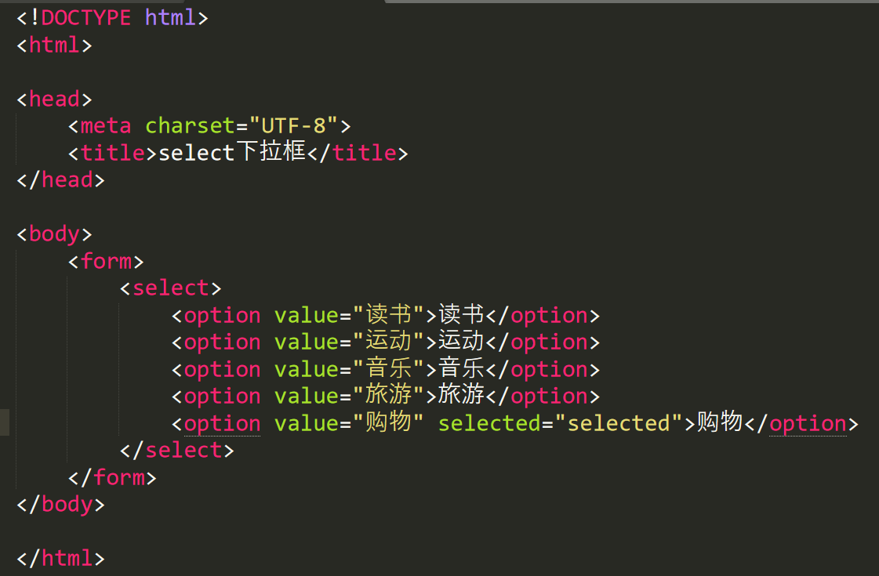Click the 旅游 option's inner text
The width and height of the screenshot is (879, 576).
pyautogui.click(x=461, y=396)
